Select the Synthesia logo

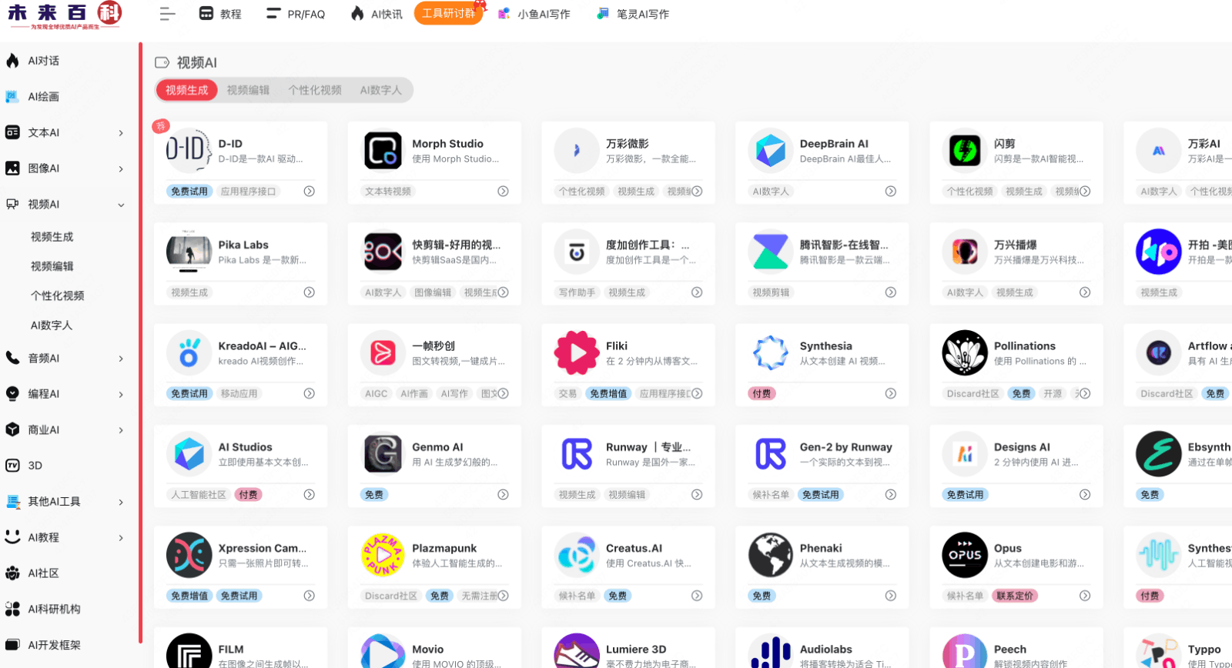tap(771, 352)
